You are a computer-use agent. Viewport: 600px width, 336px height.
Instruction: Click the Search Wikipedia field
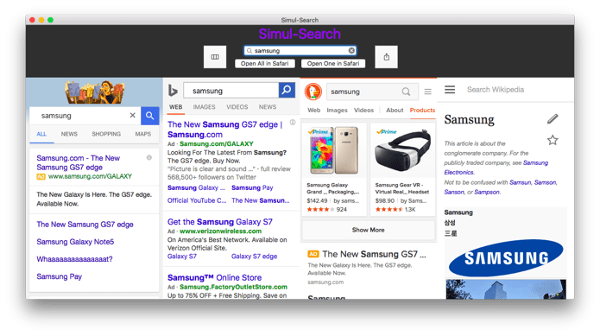coord(496,90)
